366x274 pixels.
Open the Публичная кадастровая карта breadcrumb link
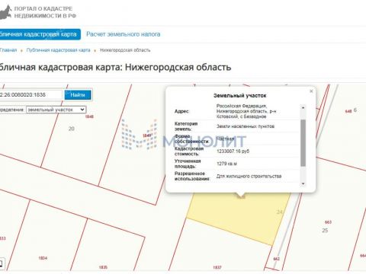click(x=58, y=50)
